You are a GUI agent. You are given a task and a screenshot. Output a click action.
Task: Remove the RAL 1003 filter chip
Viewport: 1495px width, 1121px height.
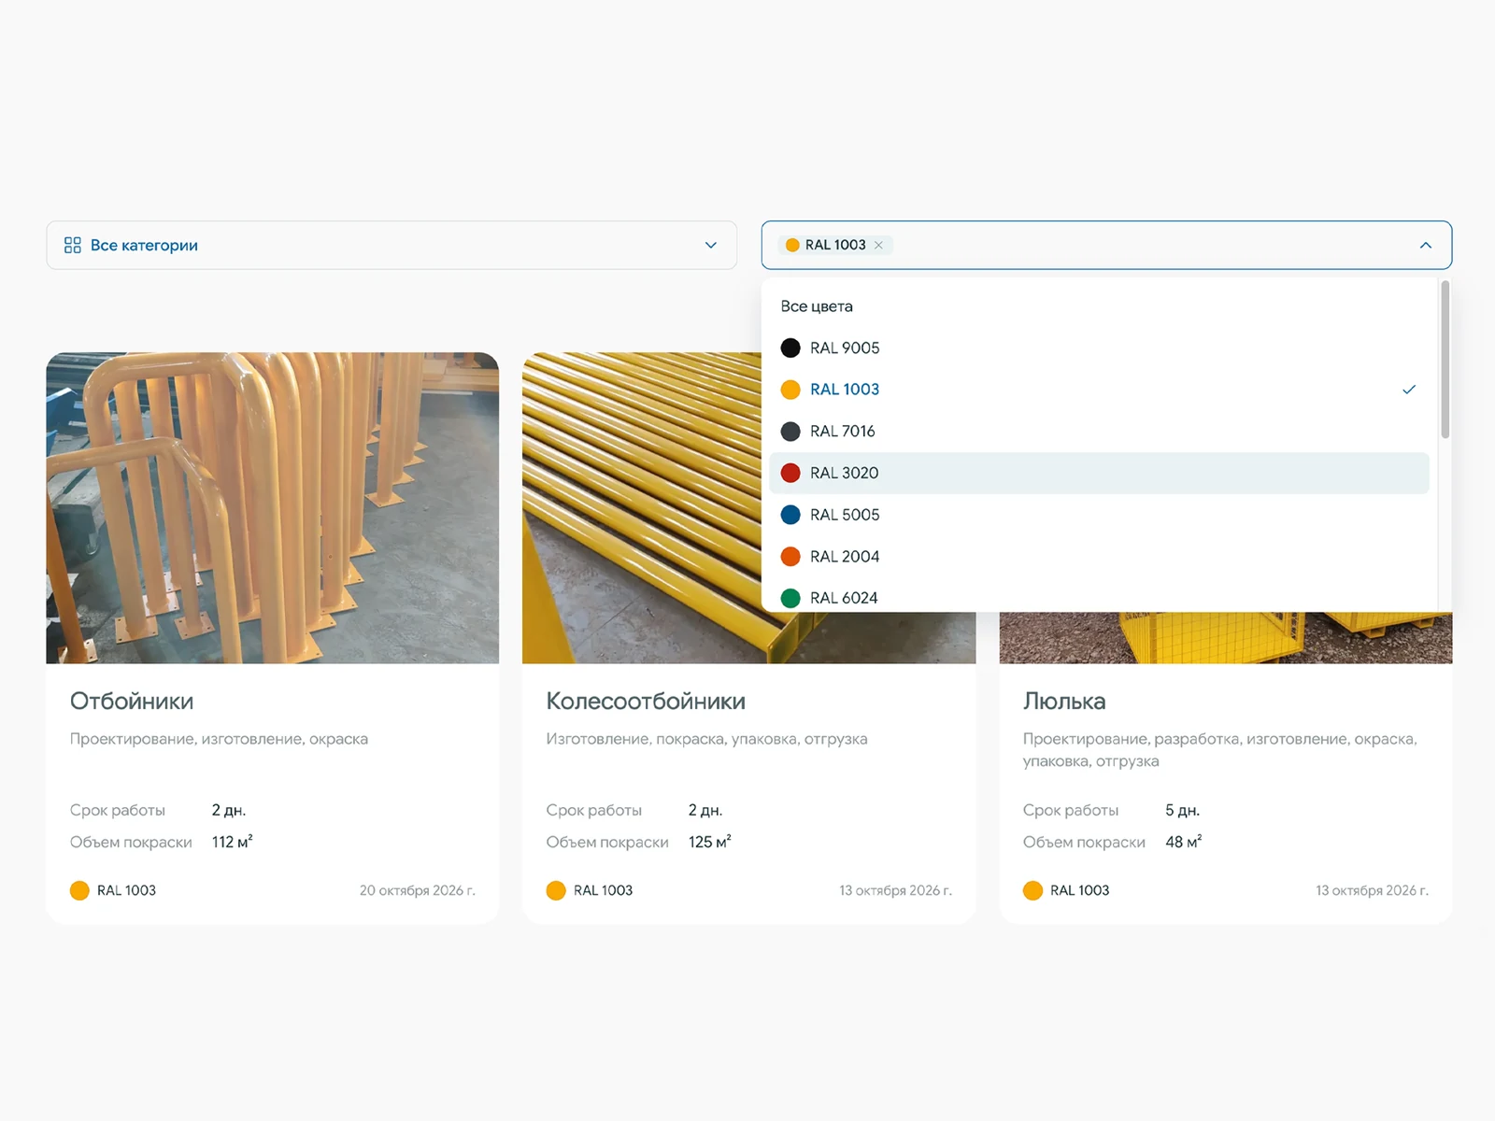pos(878,245)
